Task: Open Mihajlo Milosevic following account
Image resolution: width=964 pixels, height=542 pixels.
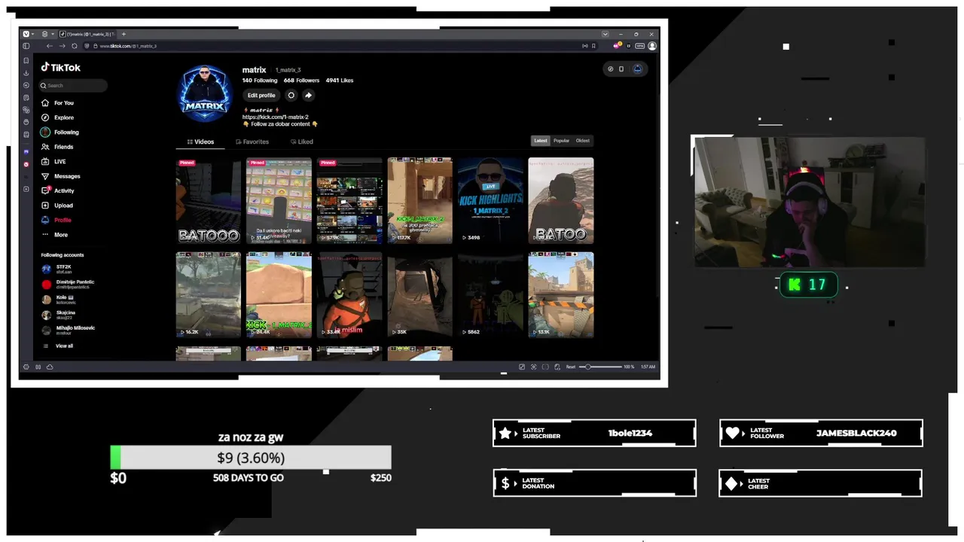Action: (69, 330)
